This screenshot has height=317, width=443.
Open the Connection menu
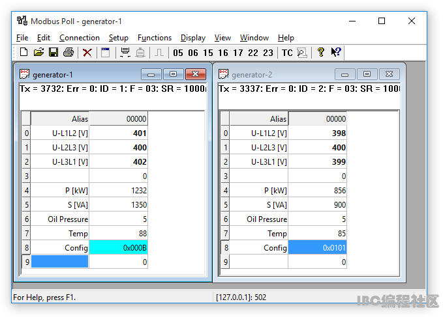pos(80,38)
